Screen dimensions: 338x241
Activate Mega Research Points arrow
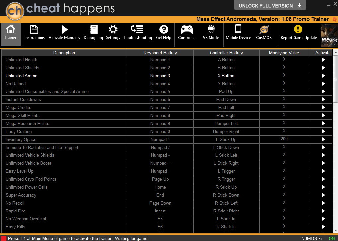click(323, 124)
